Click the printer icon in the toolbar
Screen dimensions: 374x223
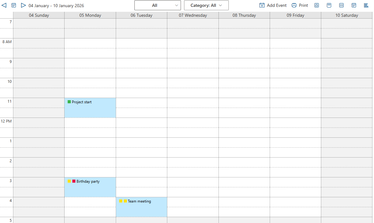coord(294,5)
